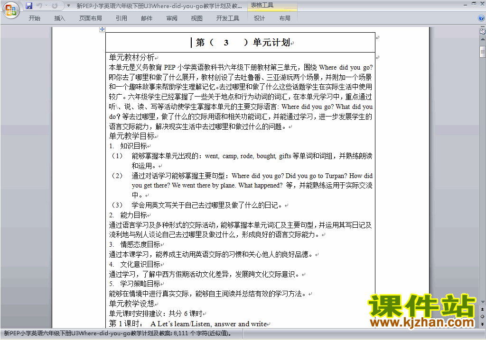Image resolution: width=486 pixels, height=340 pixels.
Task: Minimize the Word window
Action: pyautogui.click(x=465, y=4)
